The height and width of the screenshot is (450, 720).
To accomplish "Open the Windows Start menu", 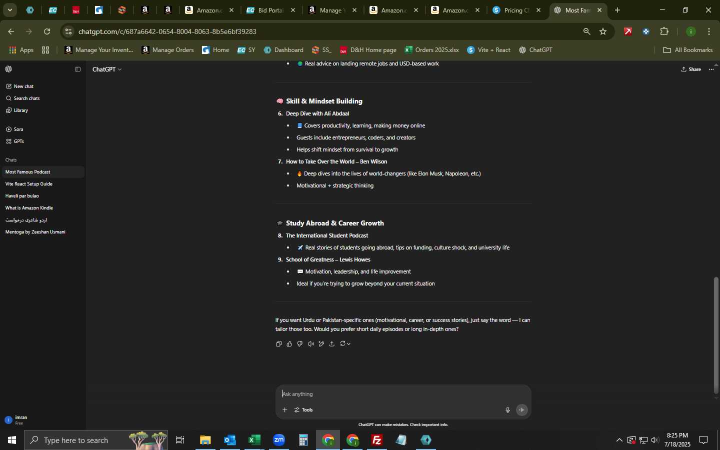I will (x=12, y=440).
